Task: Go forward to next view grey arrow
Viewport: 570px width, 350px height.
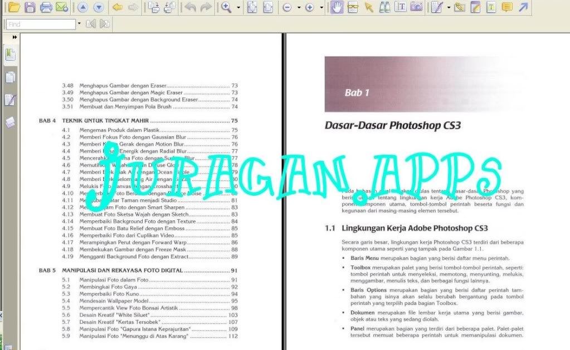Action: [133, 7]
